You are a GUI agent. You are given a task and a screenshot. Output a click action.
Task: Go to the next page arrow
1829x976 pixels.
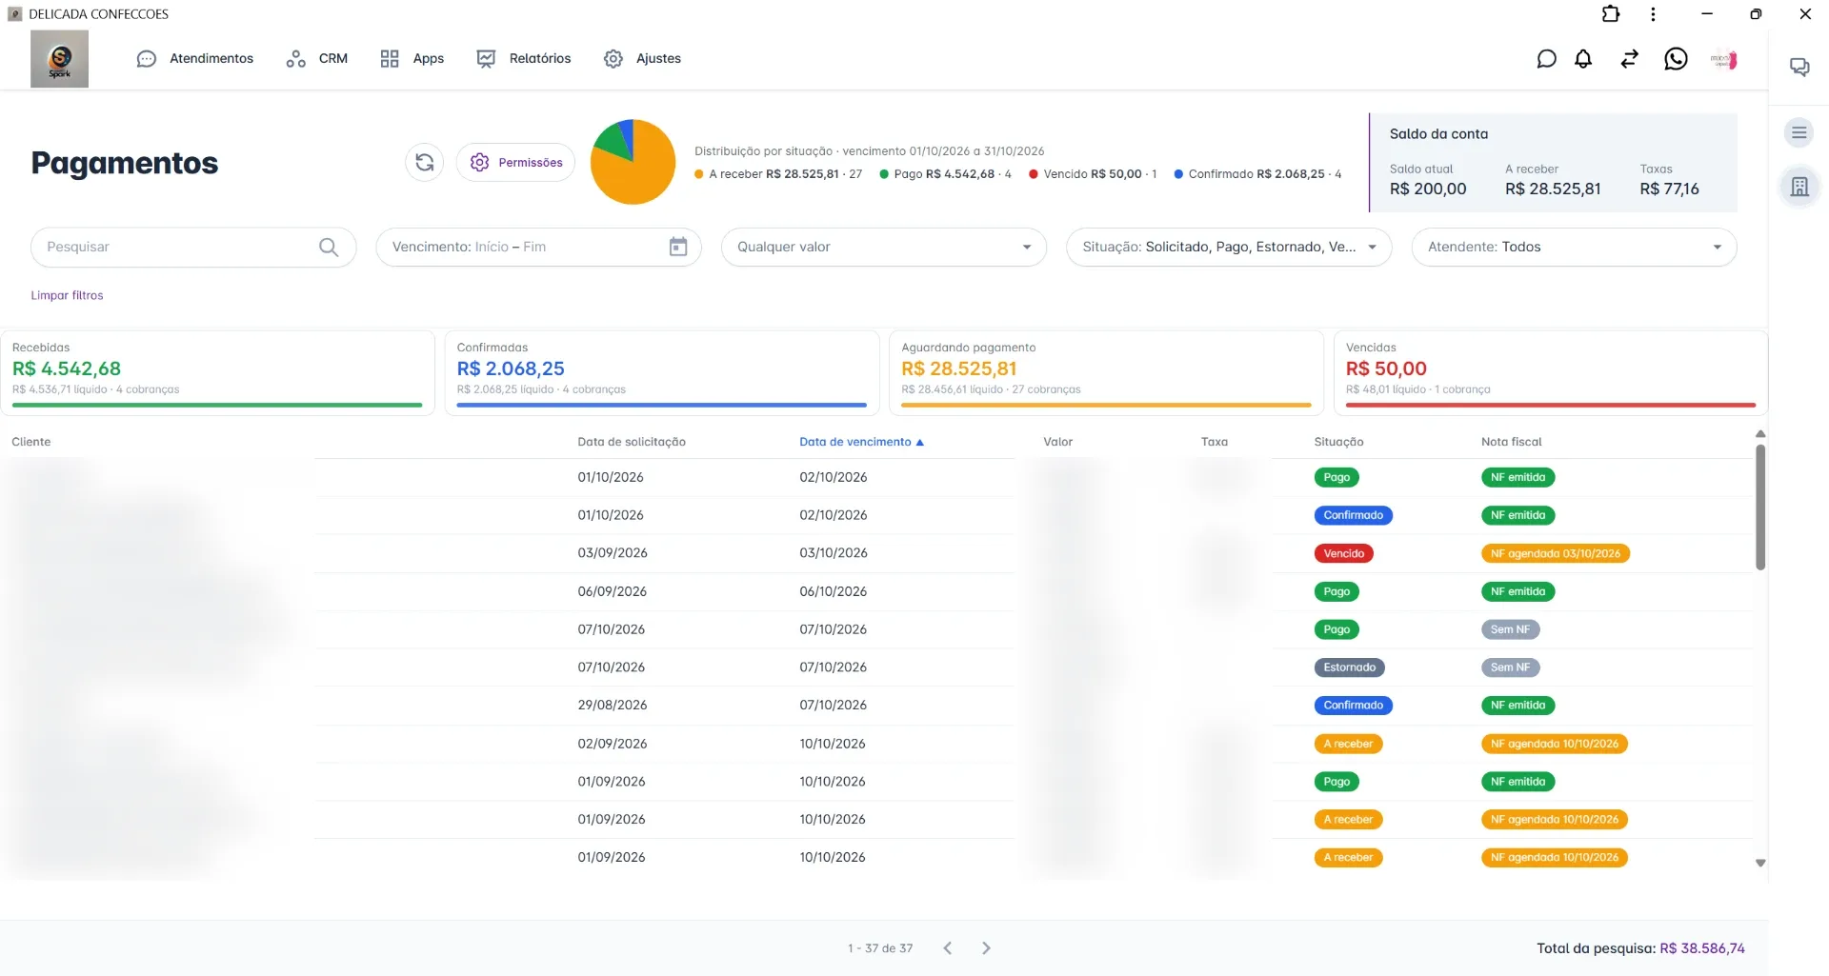click(x=986, y=948)
